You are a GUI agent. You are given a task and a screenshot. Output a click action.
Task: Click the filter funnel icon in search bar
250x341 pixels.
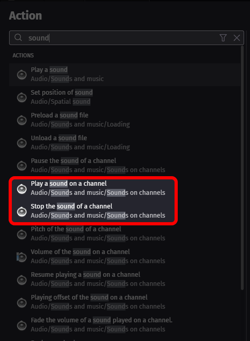pos(223,38)
